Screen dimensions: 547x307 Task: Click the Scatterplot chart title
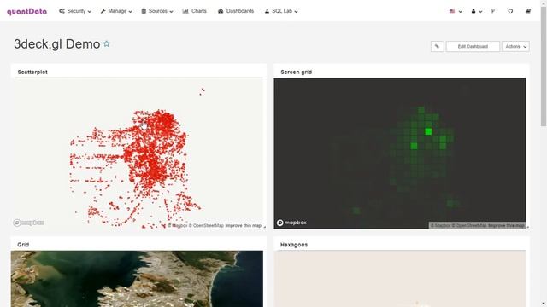[32, 72]
